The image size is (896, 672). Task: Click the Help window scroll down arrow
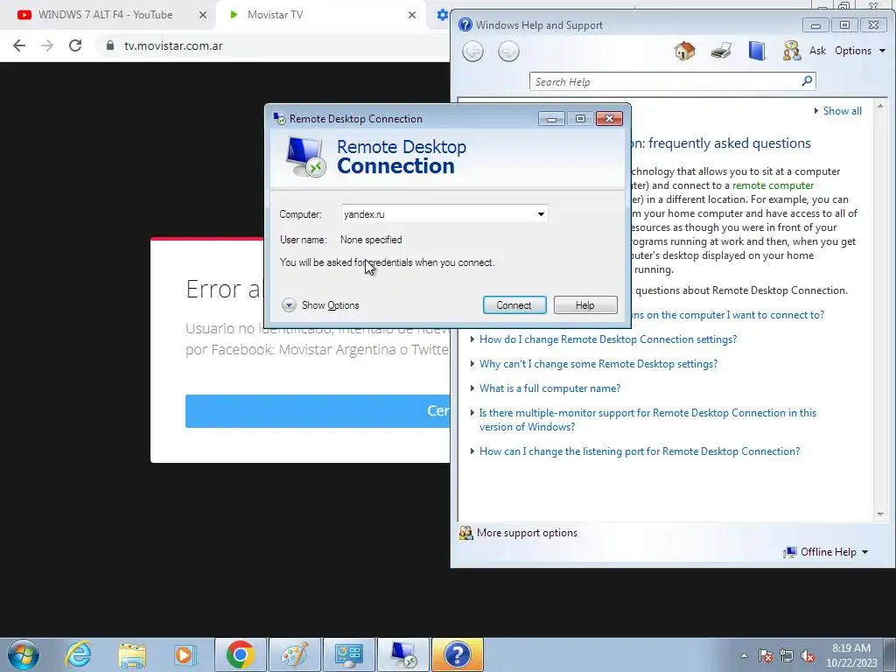(880, 514)
